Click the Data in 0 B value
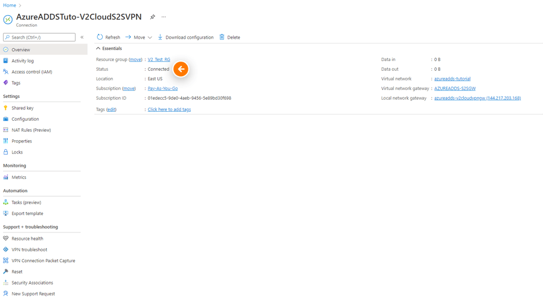 (x=437, y=60)
